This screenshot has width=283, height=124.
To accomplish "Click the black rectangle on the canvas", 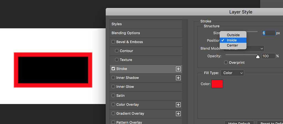I will (53, 70).
